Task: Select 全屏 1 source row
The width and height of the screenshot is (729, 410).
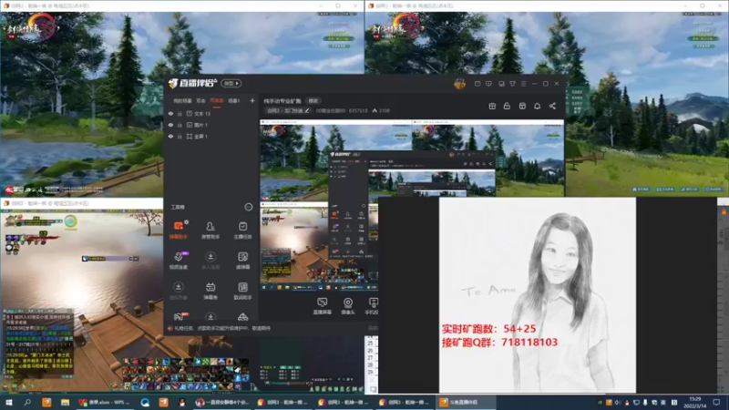Action: click(211, 136)
